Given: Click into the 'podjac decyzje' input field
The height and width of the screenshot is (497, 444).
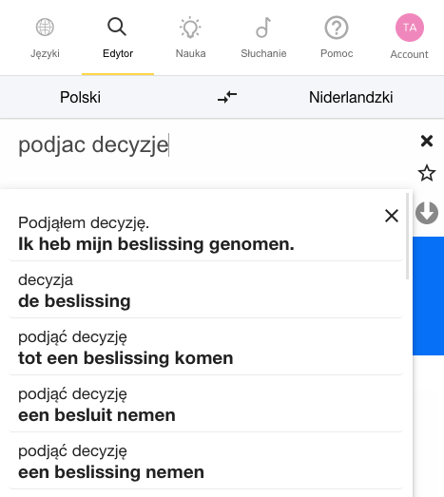Looking at the screenshot, I should pos(209,144).
